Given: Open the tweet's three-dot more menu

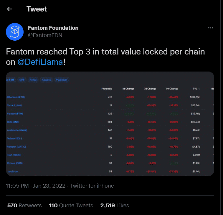Looking at the screenshot, I should click(x=211, y=28).
